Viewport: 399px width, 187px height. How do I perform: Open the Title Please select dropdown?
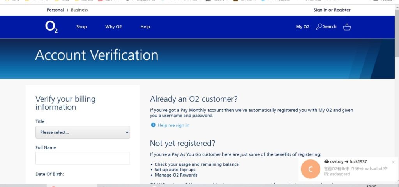(x=83, y=132)
